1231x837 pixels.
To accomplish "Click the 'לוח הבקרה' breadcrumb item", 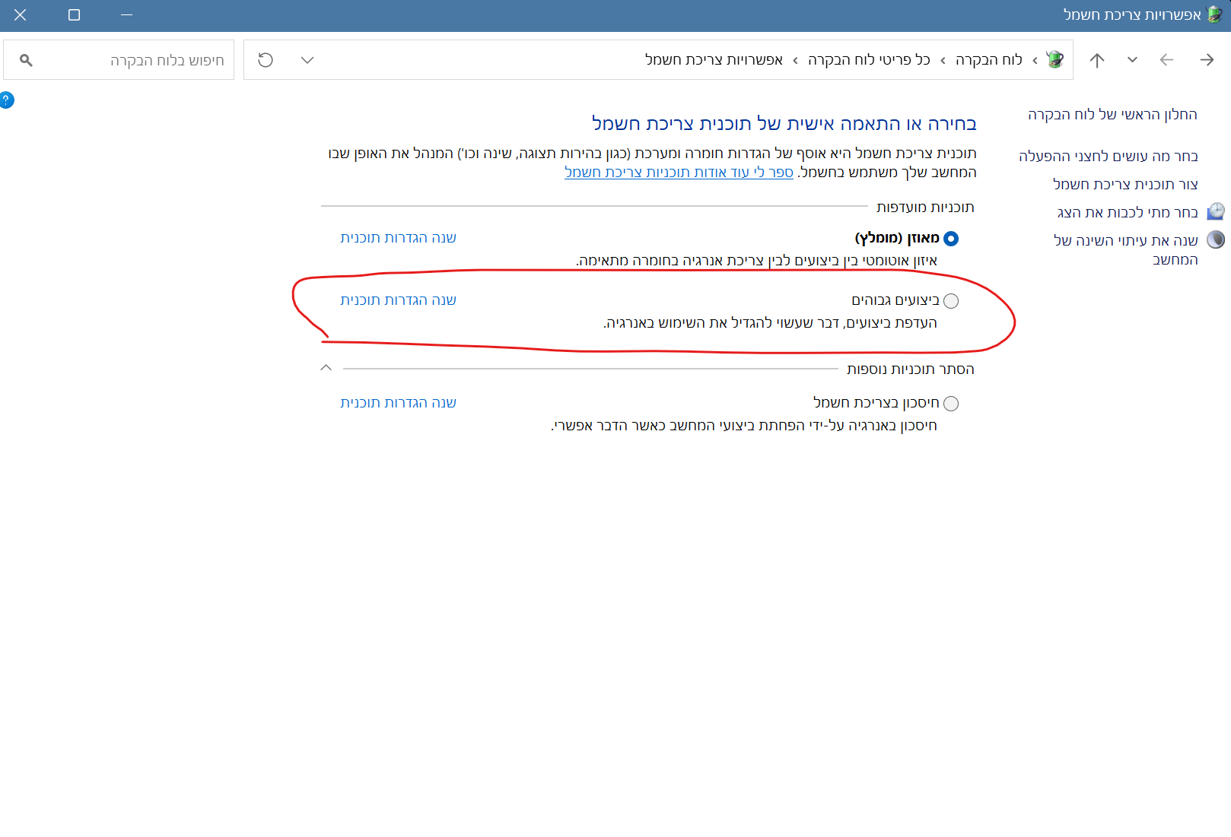I will point(988,60).
